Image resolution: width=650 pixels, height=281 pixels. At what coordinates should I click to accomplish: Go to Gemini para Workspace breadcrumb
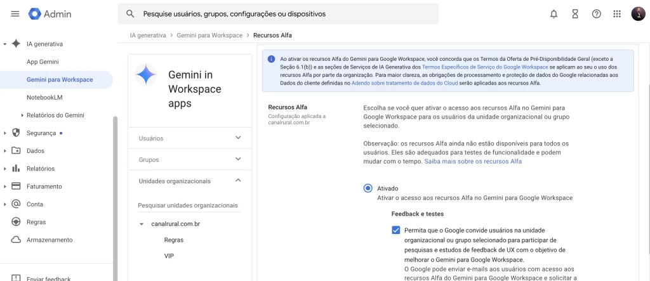coord(209,36)
